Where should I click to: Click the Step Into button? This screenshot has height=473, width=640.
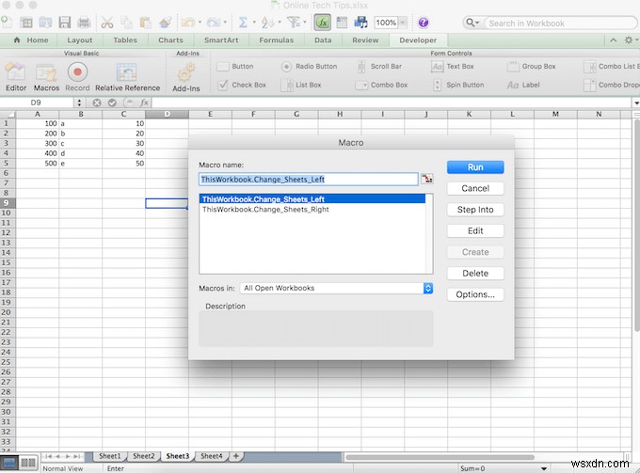click(x=475, y=210)
